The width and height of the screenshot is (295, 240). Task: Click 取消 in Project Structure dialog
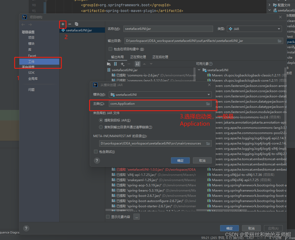(251, 228)
